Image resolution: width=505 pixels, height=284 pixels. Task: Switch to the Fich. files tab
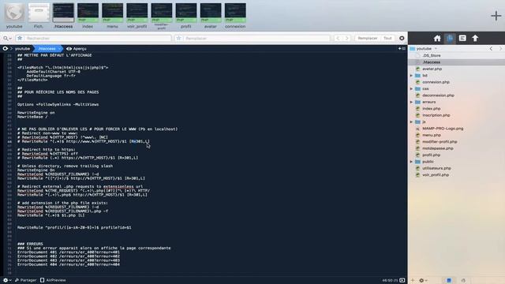coord(39,16)
